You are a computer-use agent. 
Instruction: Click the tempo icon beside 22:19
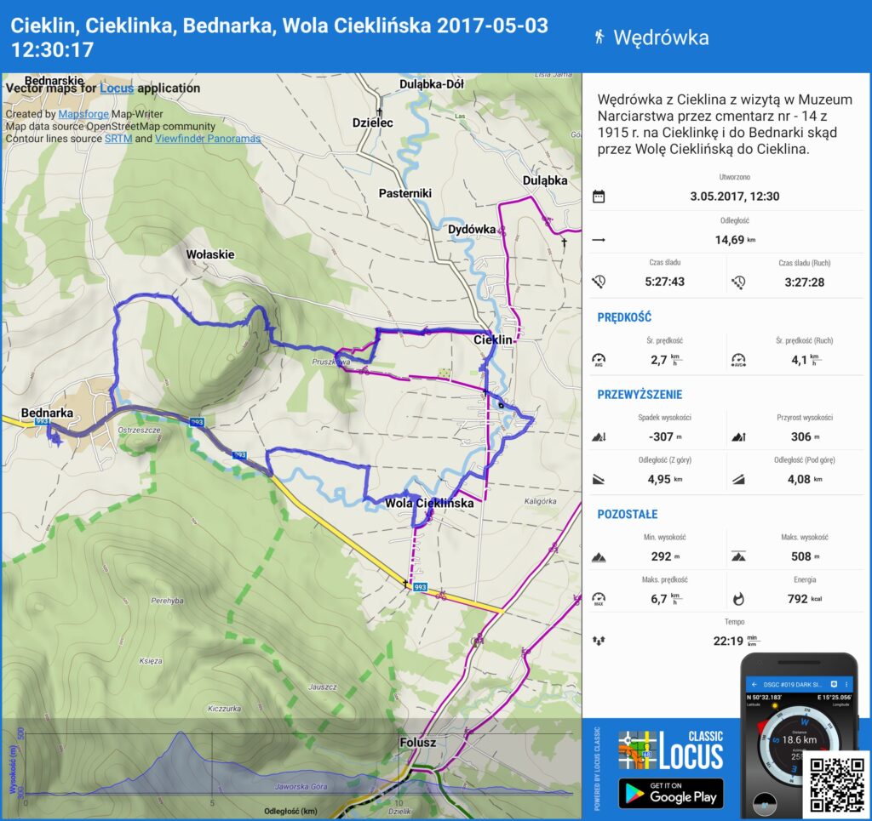pyautogui.click(x=599, y=641)
